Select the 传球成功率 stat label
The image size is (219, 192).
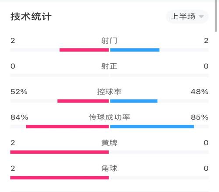click(x=109, y=117)
